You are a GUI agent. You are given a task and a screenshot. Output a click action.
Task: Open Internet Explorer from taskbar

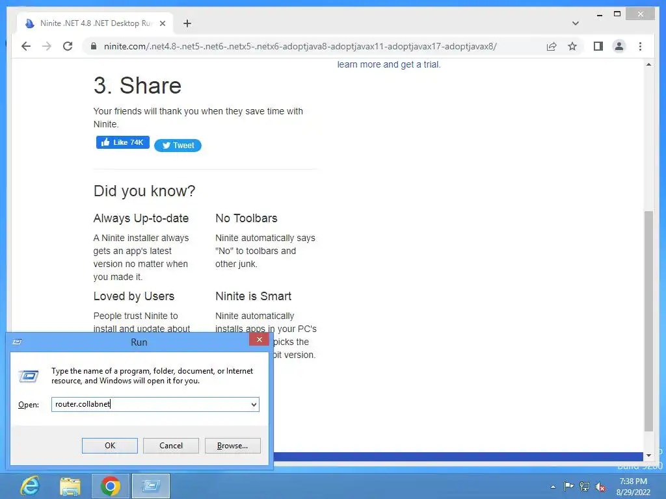30,486
